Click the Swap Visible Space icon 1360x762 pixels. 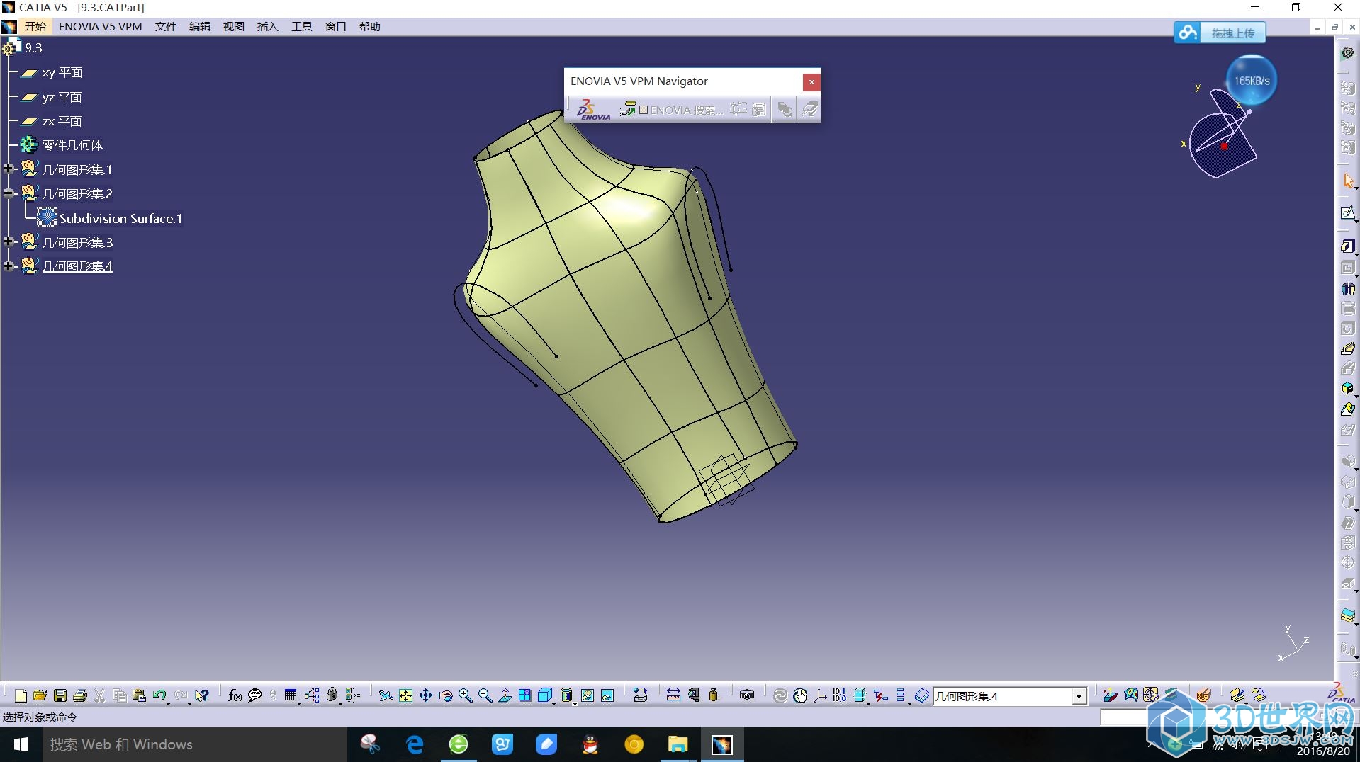point(607,695)
